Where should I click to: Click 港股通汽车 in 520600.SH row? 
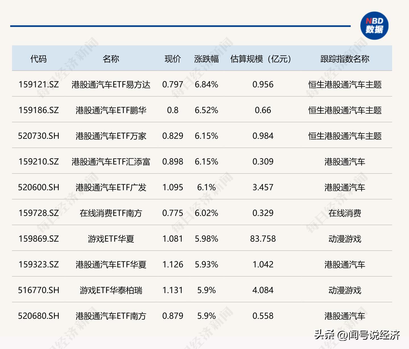345,187
